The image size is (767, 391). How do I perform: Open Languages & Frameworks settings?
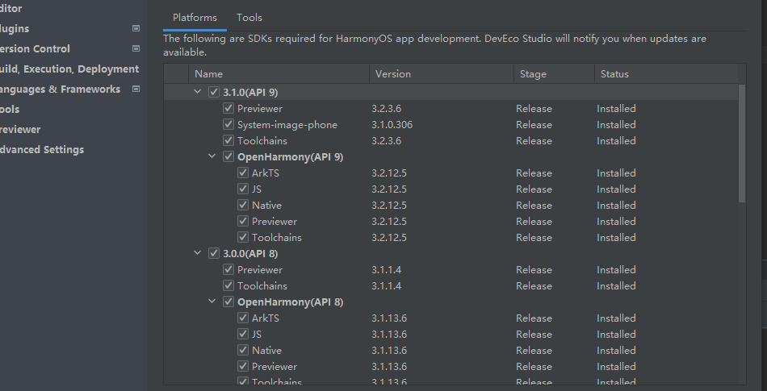coord(59,89)
